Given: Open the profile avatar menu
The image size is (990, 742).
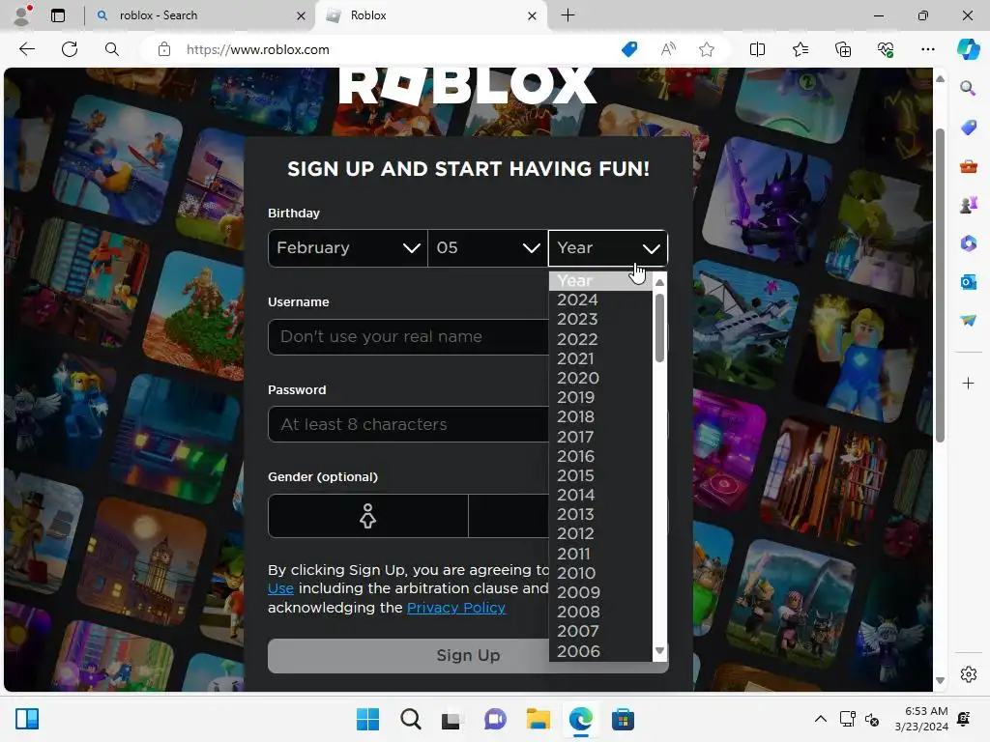Looking at the screenshot, I should point(22,15).
